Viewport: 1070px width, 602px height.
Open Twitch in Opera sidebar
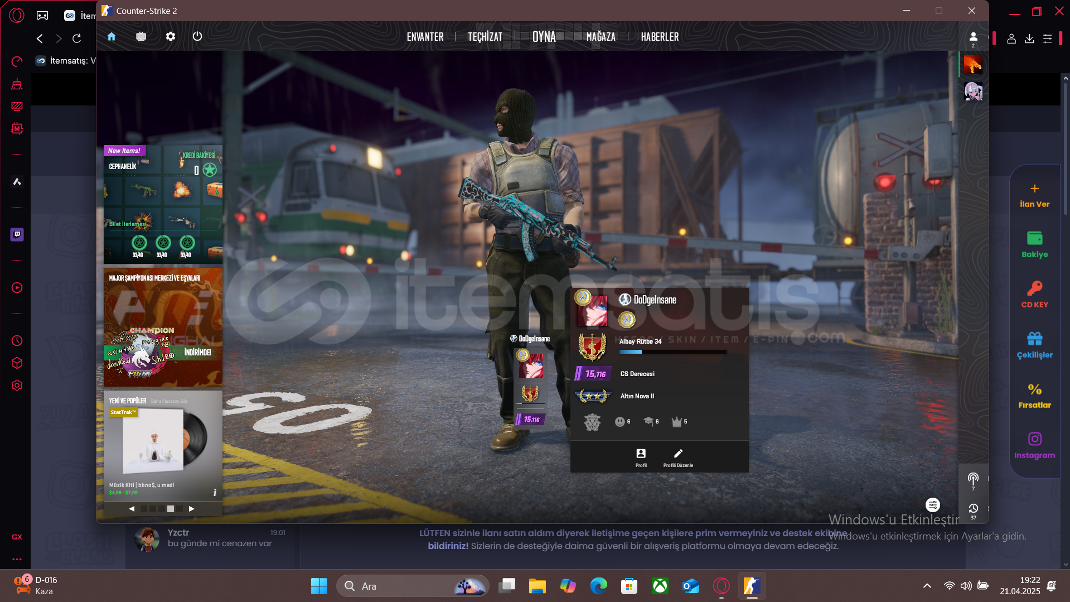17,234
